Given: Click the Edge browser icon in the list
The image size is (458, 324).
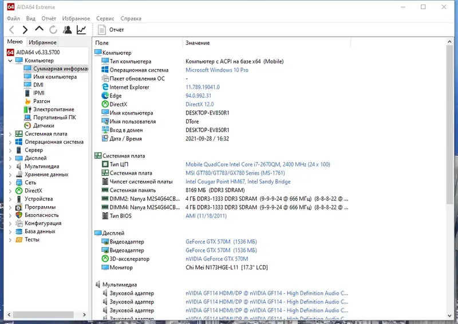Looking at the screenshot, I should point(105,96).
